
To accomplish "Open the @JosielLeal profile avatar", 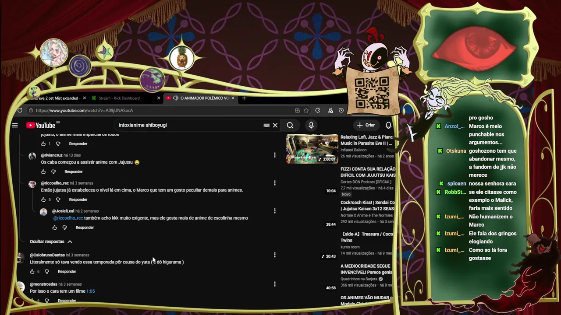I will click(x=43, y=212).
